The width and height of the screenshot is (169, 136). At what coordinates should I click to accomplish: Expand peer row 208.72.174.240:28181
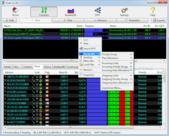pyautogui.click(x=5, y=76)
